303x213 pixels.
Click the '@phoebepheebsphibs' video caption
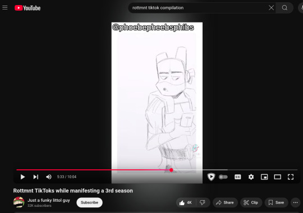pyautogui.click(x=153, y=27)
